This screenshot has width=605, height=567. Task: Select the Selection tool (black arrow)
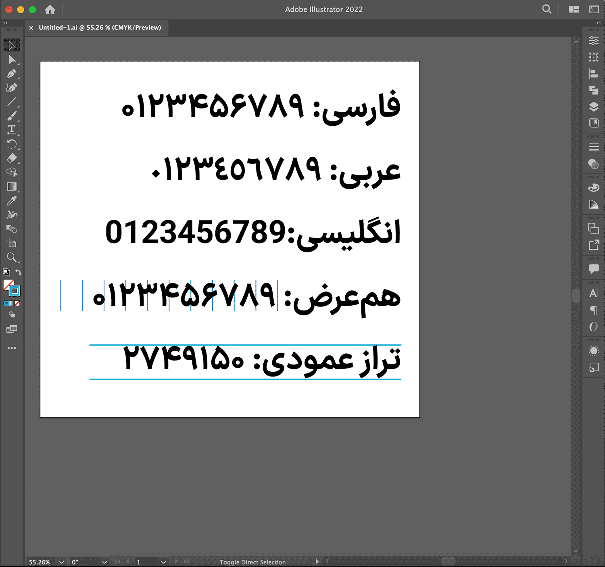[12, 45]
